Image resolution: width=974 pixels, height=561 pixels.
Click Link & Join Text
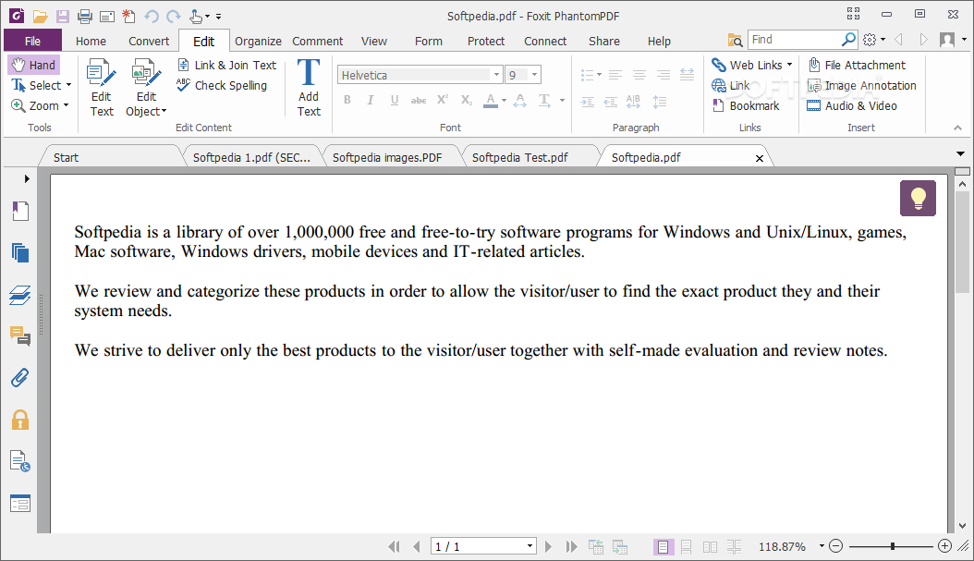click(x=226, y=66)
